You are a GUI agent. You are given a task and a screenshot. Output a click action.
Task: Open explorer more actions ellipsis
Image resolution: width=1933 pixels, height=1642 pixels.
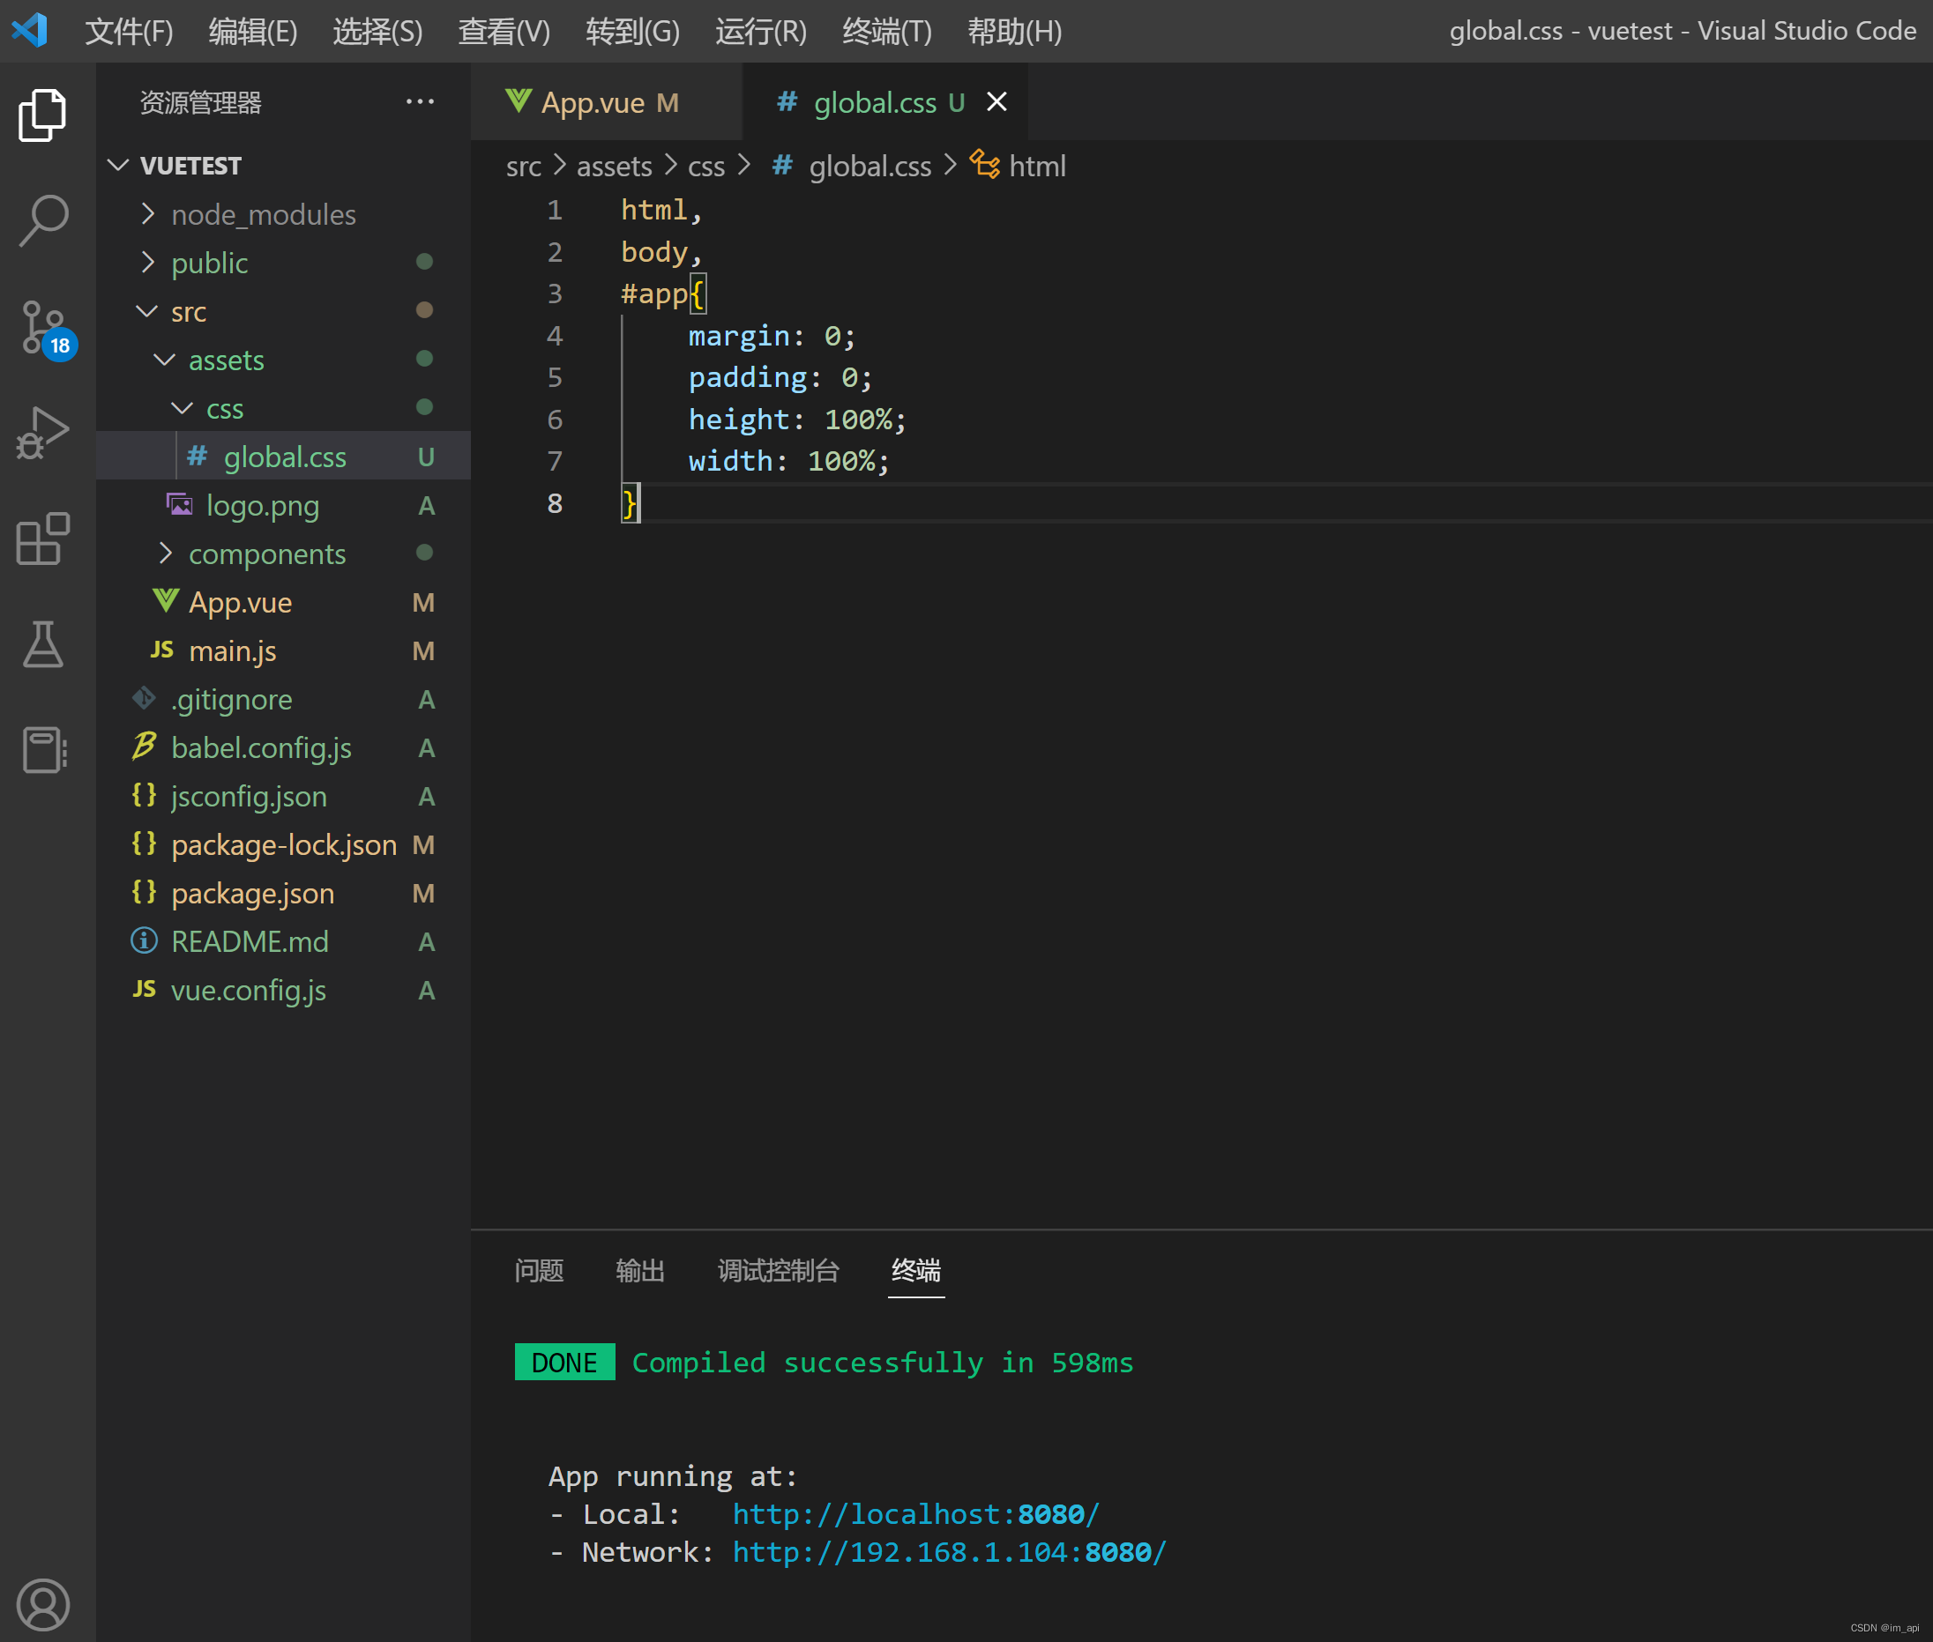click(420, 101)
